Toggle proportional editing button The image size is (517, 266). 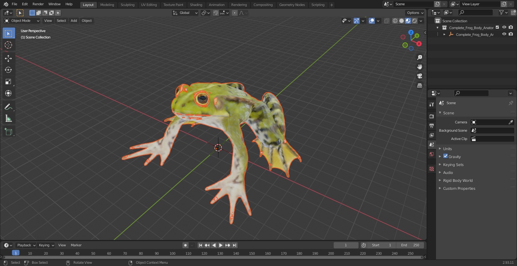click(x=235, y=13)
